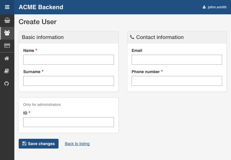Click the Basic information panel header

(69, 37)
